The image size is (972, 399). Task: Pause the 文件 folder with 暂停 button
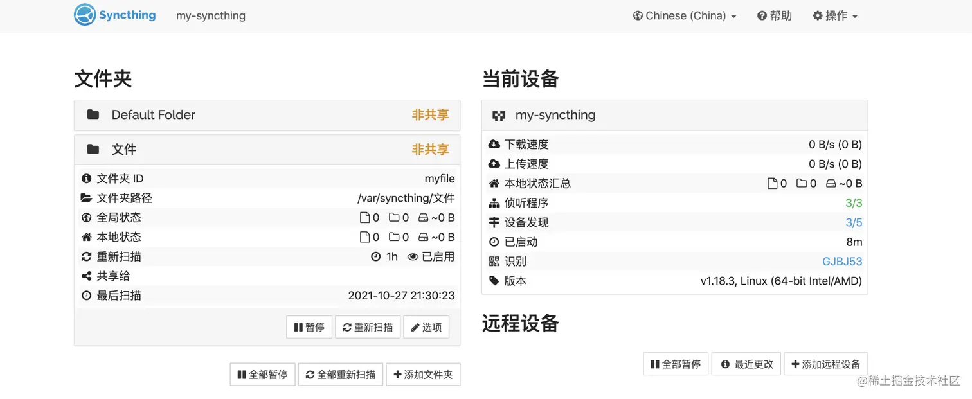310,327
